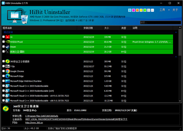Click the Edge WebView2 Runtime icon

[x=8, y=81]
